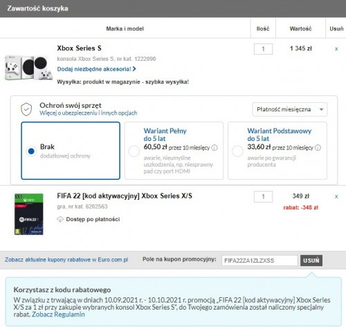The image size is (346, 329).
Task: Click the Usuń column header
Action: [x=336, y=29]
